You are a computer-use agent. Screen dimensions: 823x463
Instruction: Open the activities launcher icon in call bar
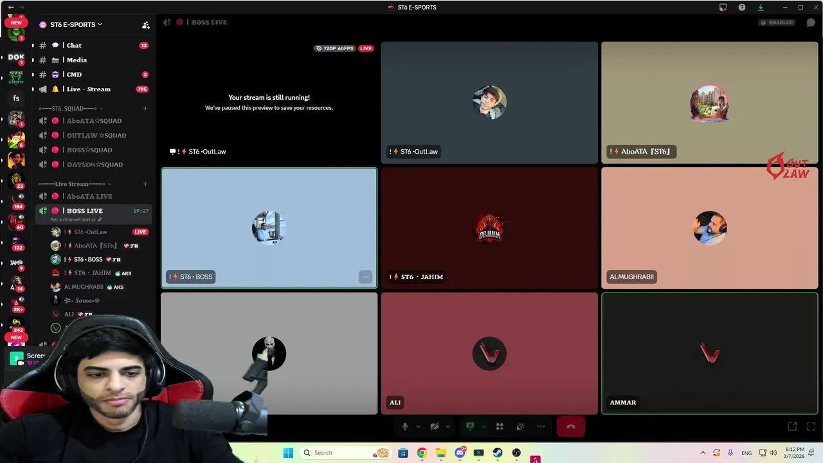coord(500,426)
